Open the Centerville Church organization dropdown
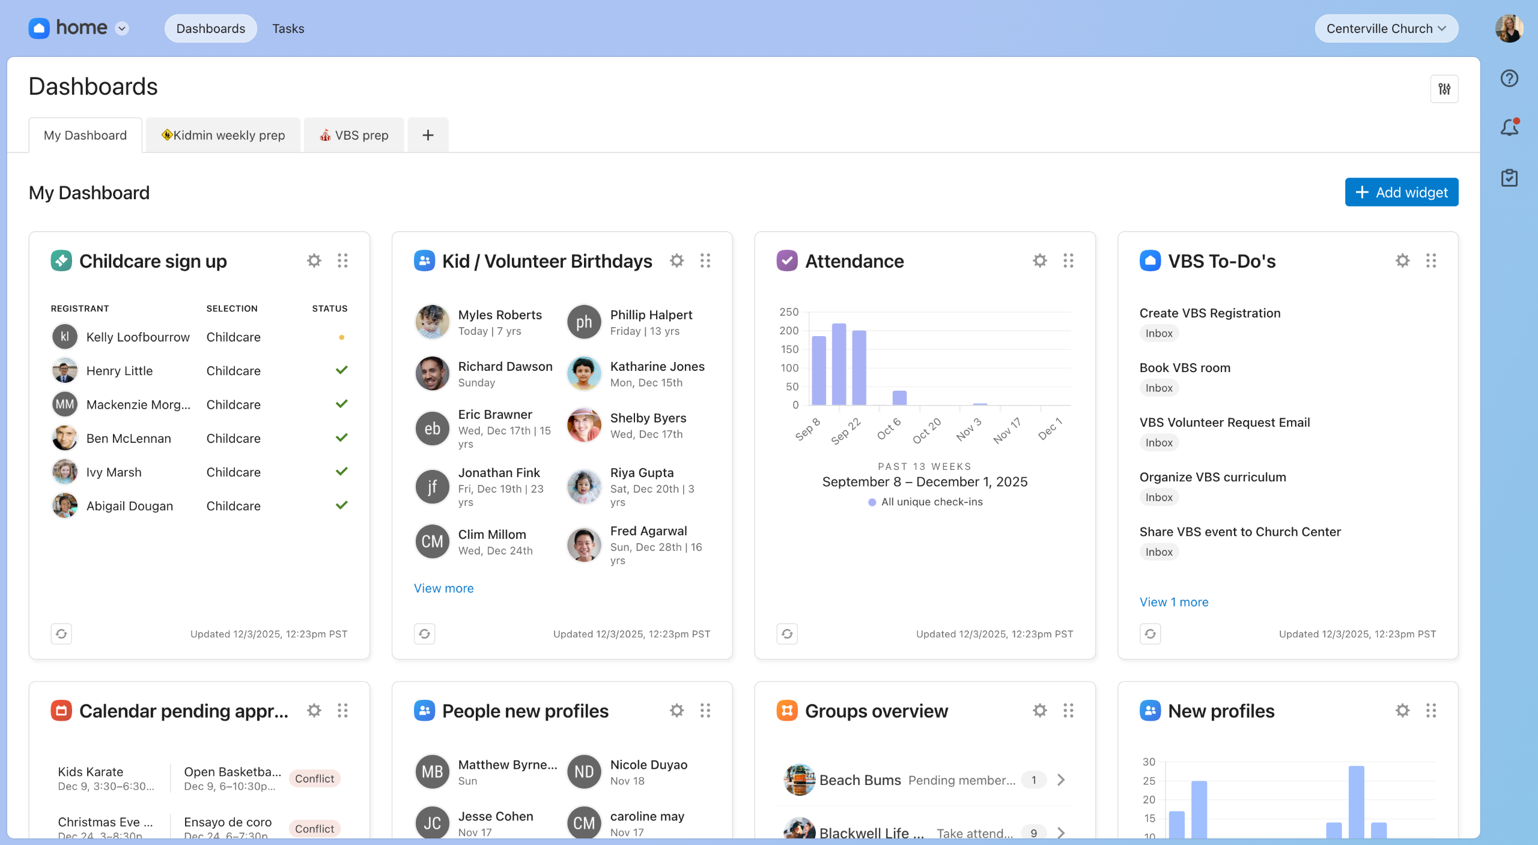 click(1386, 29)
